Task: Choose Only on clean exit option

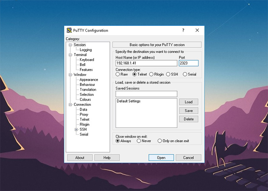Action: pos(160,141)
